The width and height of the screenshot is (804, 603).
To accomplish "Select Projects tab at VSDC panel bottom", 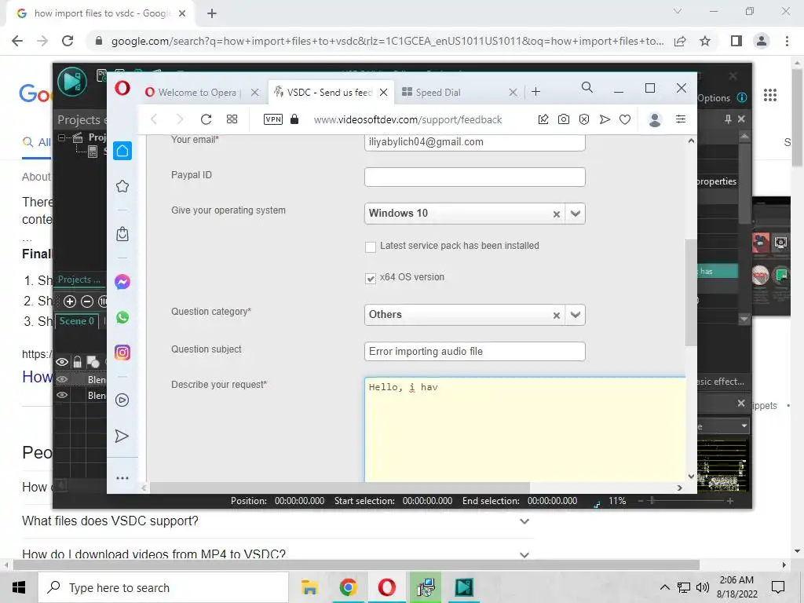I will 79,280.
